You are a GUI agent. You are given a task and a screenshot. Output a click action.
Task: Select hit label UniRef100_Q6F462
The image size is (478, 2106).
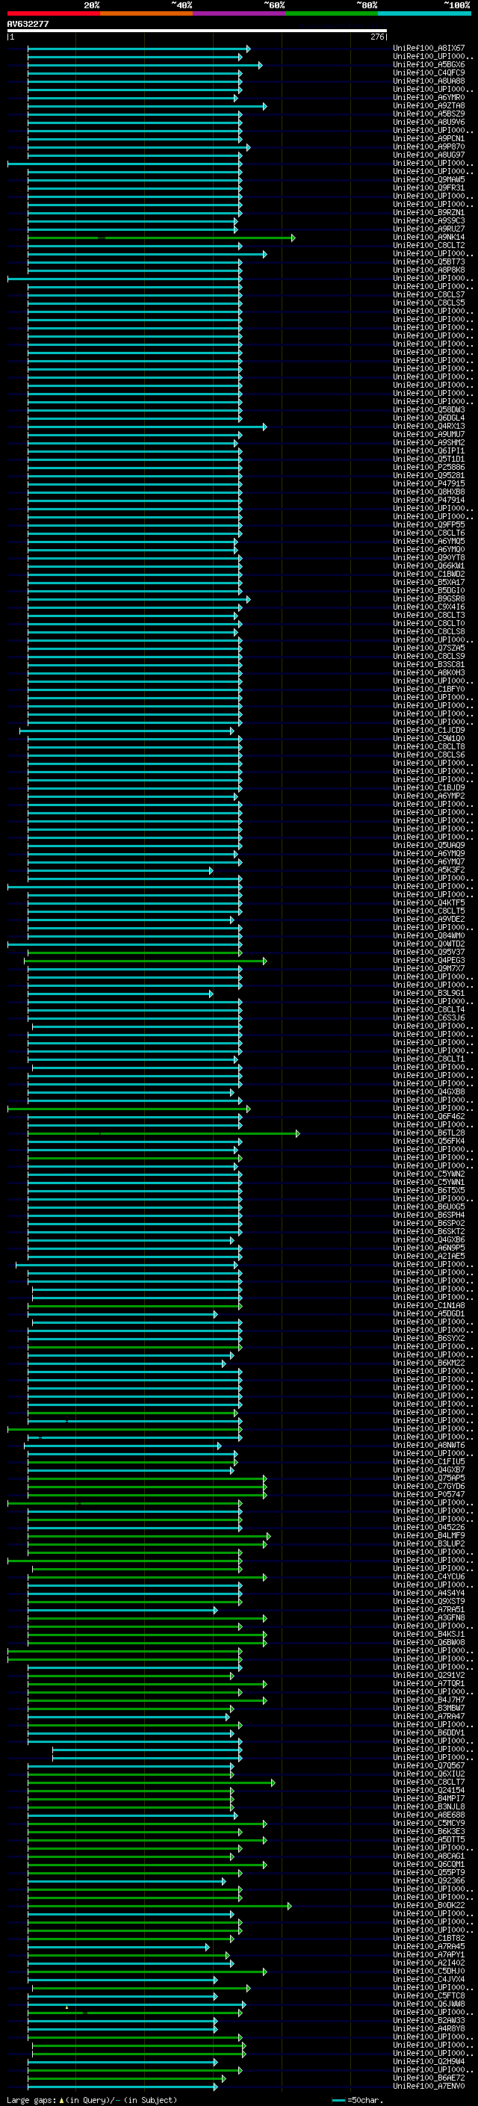(x=429, y=1117)
